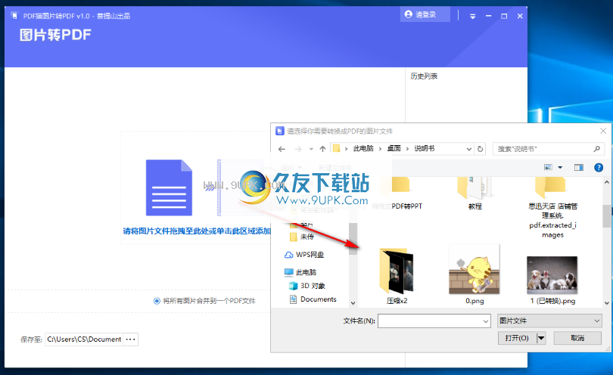Click the PDF猫 app logo icon
613x375 pixels.
[x=14, y=16]
